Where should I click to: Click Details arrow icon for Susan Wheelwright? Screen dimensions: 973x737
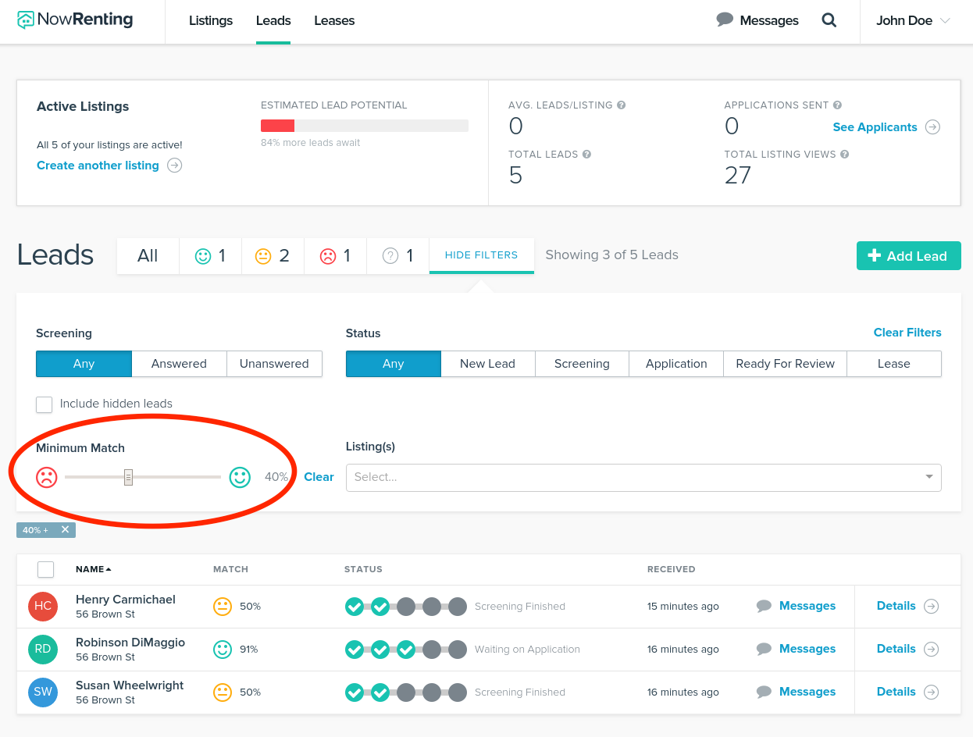click(x=931, y=692)
